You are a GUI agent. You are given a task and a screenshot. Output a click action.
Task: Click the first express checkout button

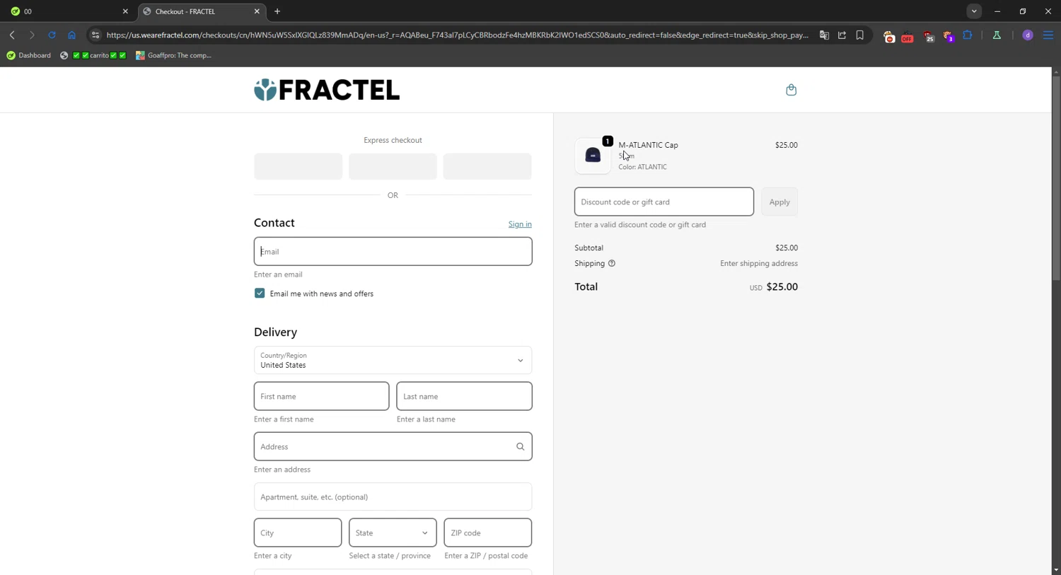298,166
